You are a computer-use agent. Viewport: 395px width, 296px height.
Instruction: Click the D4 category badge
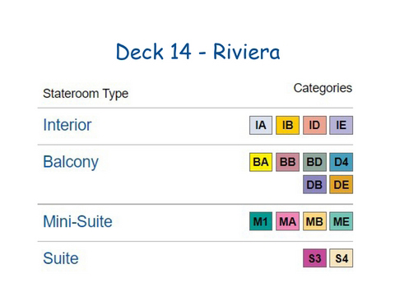point(342,162)
